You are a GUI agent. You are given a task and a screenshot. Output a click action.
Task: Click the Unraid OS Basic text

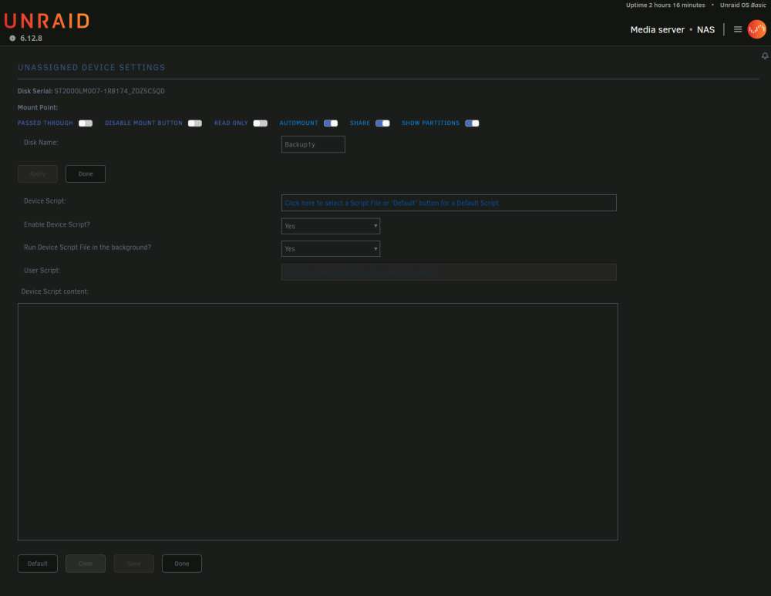[x=743, y=5]
